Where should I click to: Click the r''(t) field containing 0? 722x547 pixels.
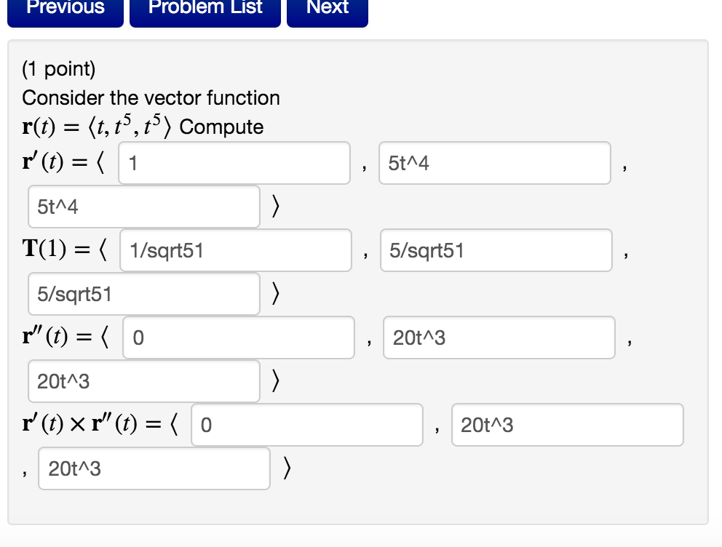[x=238, y=338]
